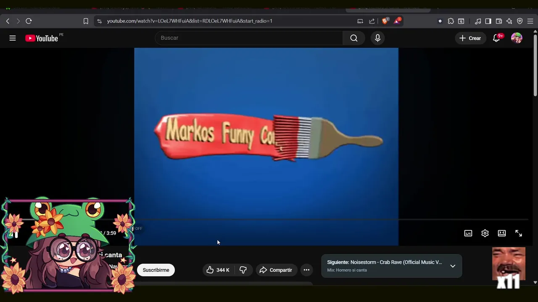The image size is (538, 302).
Task: Open the search side panel icon
Action: (x=461, y=21)
